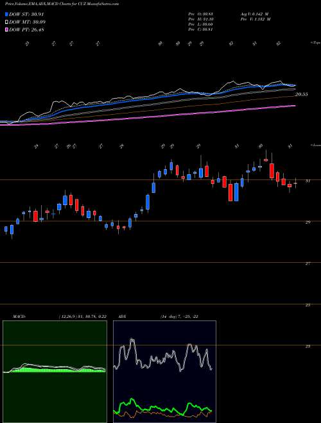Image resolution: width=321 pixels, height=423 pixels.
Task: Click the 'MACD:' panel heading
Action: 19,316
